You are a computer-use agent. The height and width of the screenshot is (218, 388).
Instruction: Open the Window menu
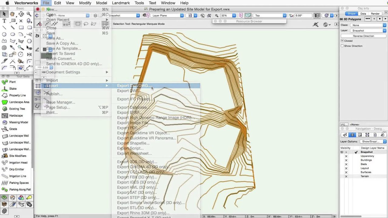tap(168, 3)
